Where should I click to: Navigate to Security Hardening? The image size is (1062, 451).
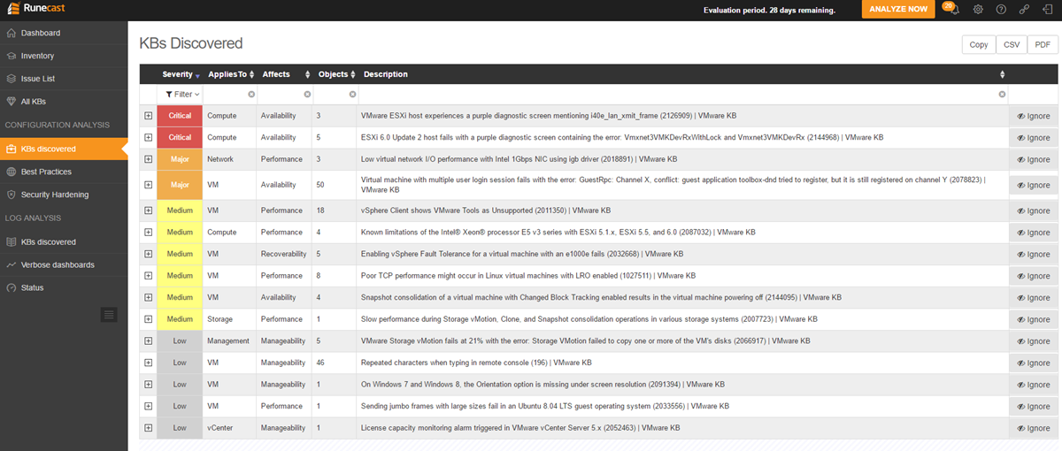click(64, 195)
